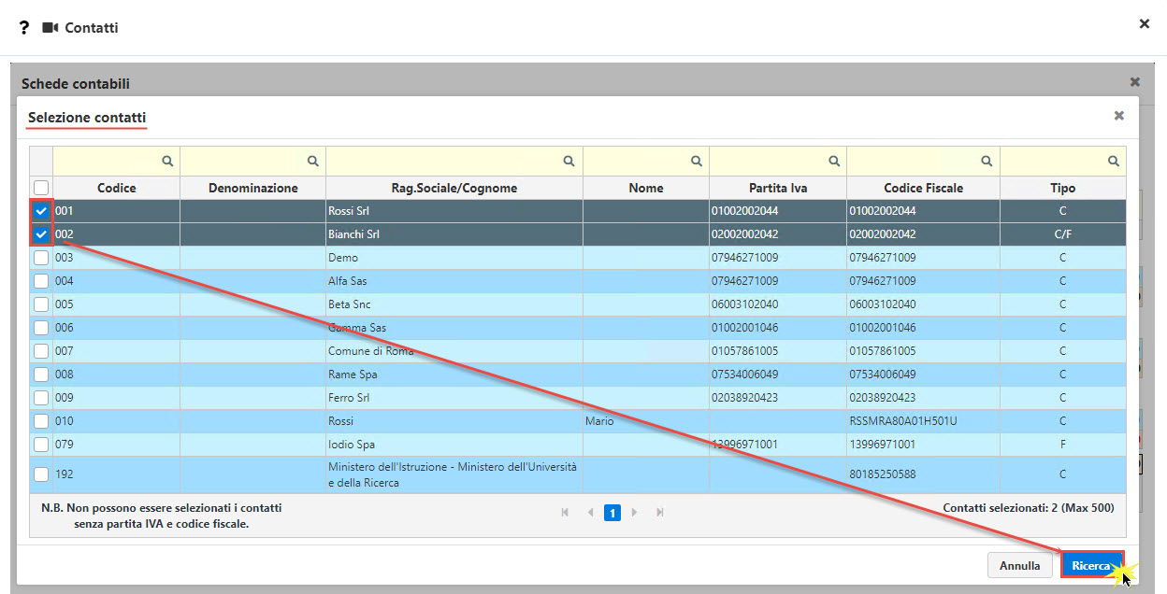Select page 1 in pagination
Viewport: 1167px width, 594px height.
612,513
